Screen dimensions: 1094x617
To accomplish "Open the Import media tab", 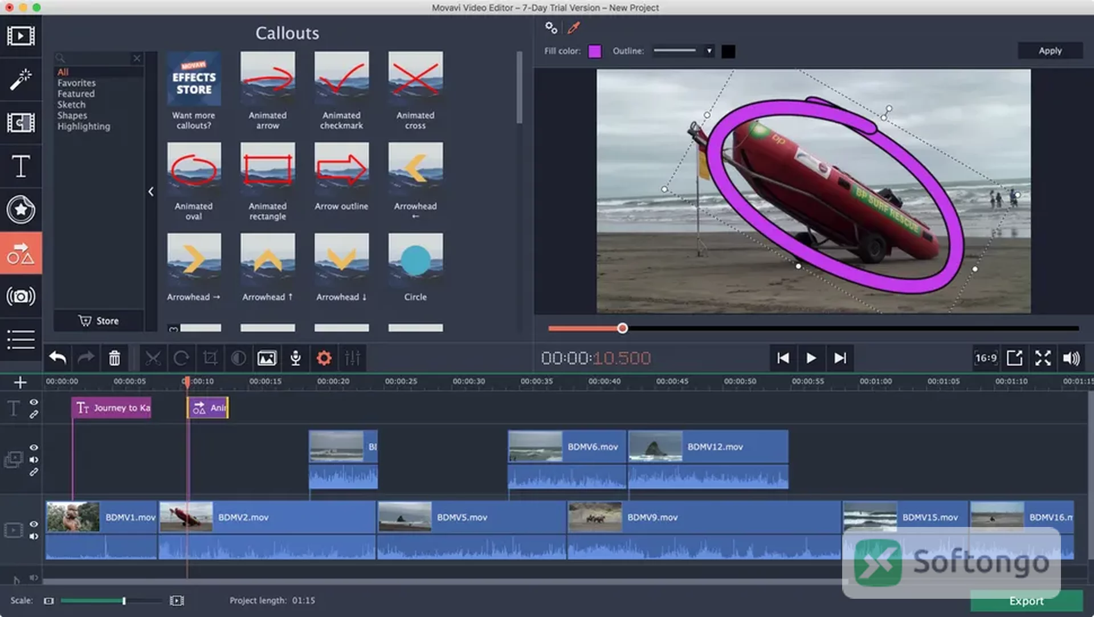I will point(21,36).
